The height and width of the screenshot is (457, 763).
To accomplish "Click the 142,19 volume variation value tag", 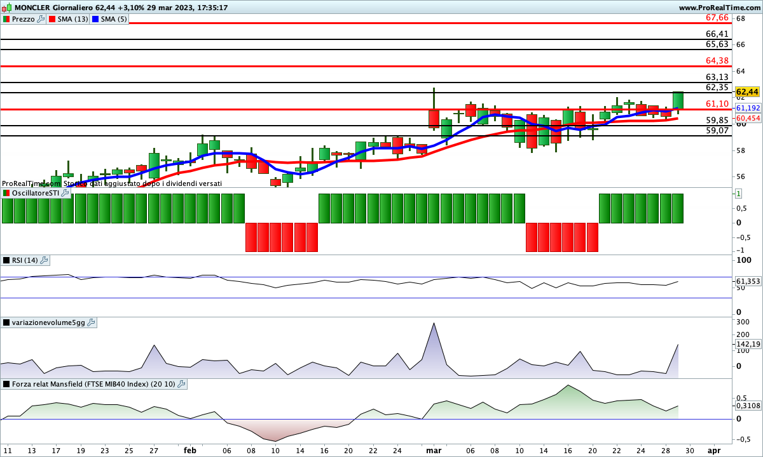I will (x=748, y=344).
